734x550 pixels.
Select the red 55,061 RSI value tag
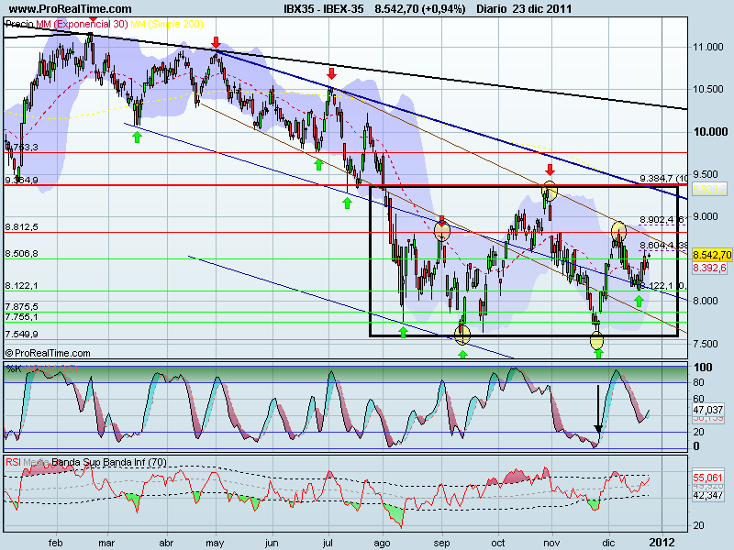[708, 478]
